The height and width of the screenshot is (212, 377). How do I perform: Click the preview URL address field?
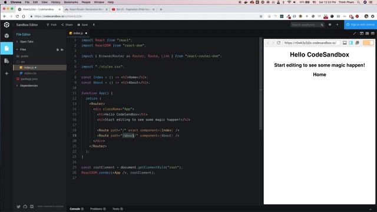311,43
